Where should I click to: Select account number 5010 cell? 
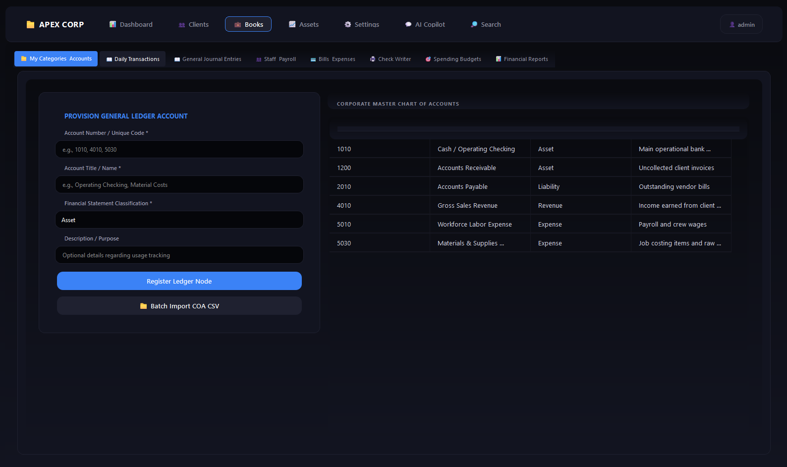coord(380,224)
